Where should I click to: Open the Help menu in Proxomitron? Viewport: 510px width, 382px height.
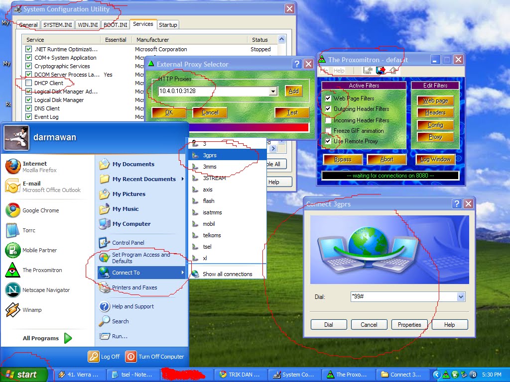[x=340, y=70]
